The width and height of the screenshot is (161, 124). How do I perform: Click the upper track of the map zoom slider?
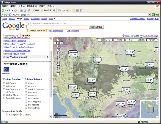click(58, 58)
